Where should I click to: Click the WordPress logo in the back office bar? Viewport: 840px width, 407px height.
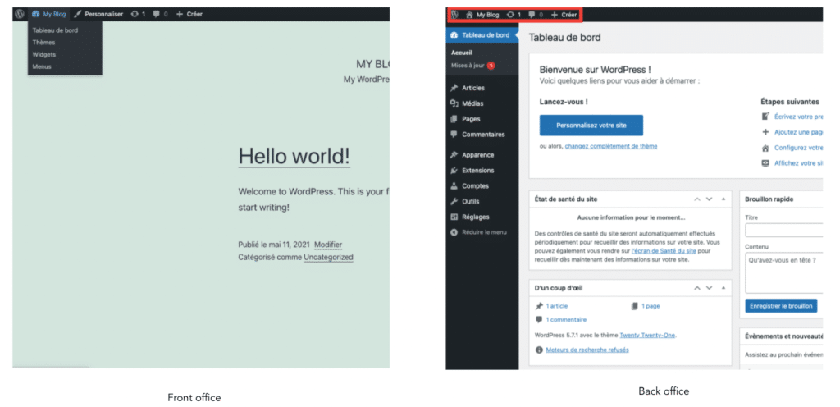point(454,15)
